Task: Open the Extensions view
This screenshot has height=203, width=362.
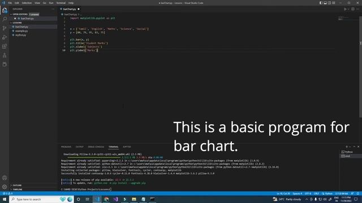Action: [5, 46]
